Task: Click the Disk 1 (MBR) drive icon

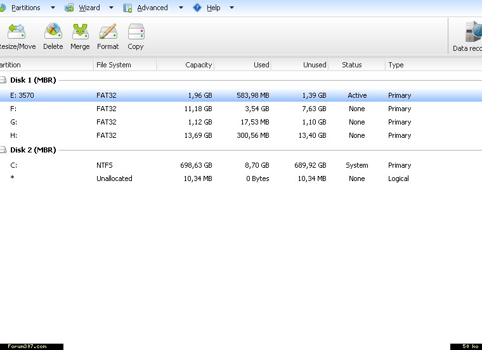Action: (3, 80)
